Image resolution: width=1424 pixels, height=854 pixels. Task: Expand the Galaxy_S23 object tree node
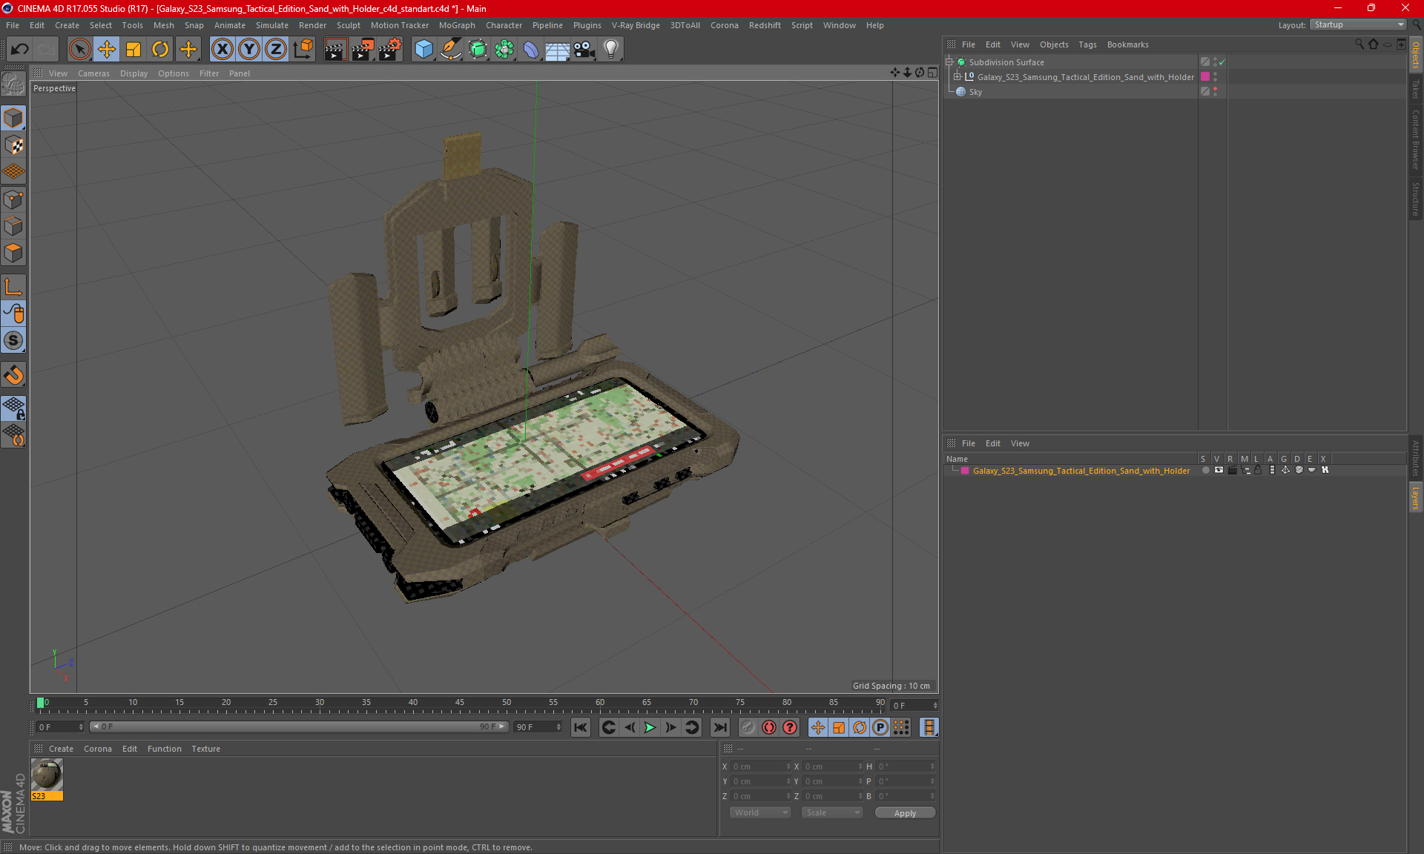957,77
